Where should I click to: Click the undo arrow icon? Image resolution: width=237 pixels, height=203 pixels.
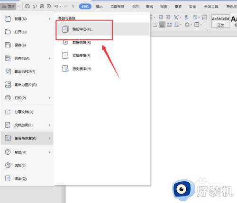(56, 6)
